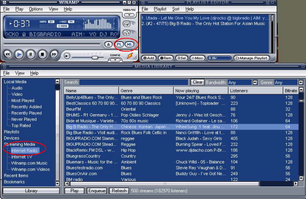
Task: Click stream list scroll-down arrow
Action: pyautogui.click(x=301, y=178)
